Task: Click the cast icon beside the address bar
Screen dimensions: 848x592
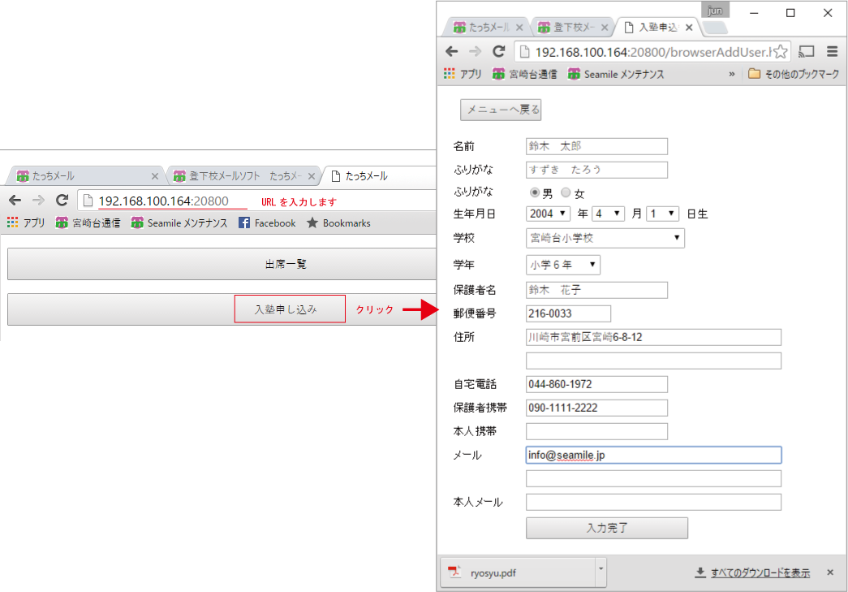Action: (x=806, y=51)
